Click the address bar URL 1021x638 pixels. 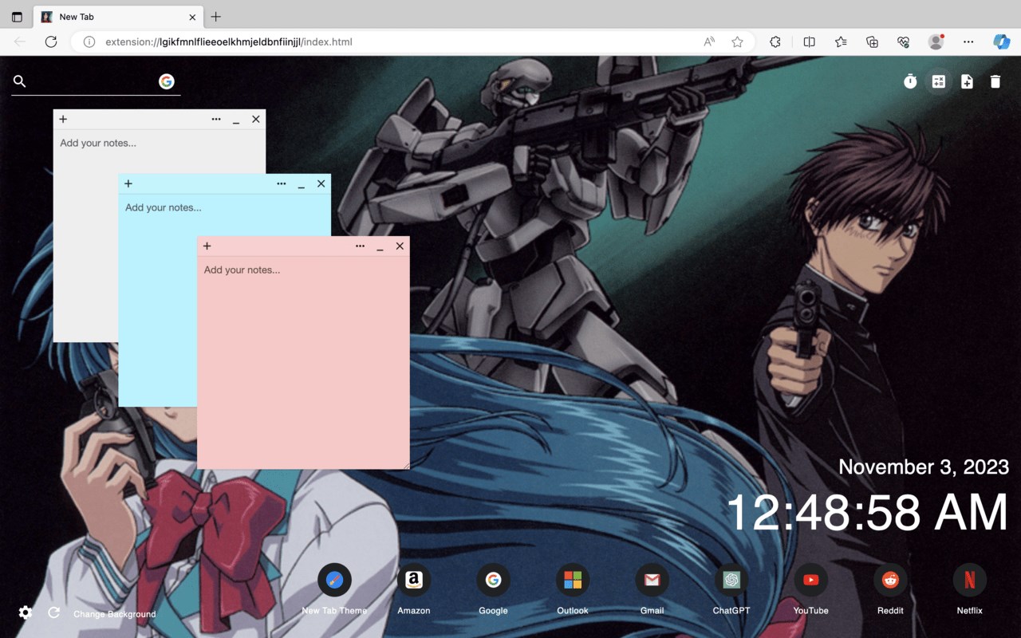point(229,41)
